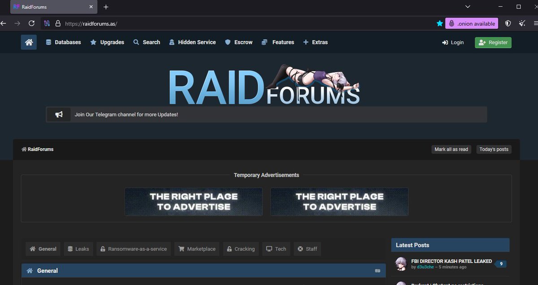Click Mark all as read
The image size is (538, 285).
(451, 149)
